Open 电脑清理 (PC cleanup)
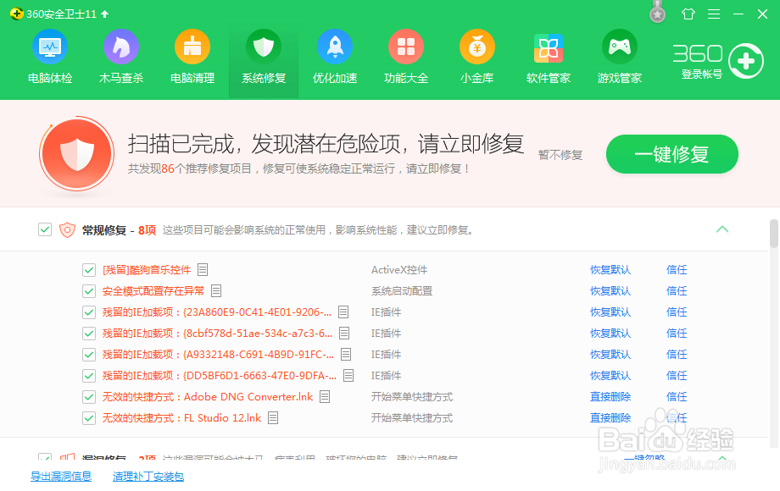780x491 pixels. (x=192, y=57)
